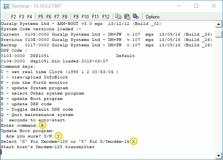Click the scrollbar down arrow
This screenshot has height=160, width=223.
click(218, 155)
